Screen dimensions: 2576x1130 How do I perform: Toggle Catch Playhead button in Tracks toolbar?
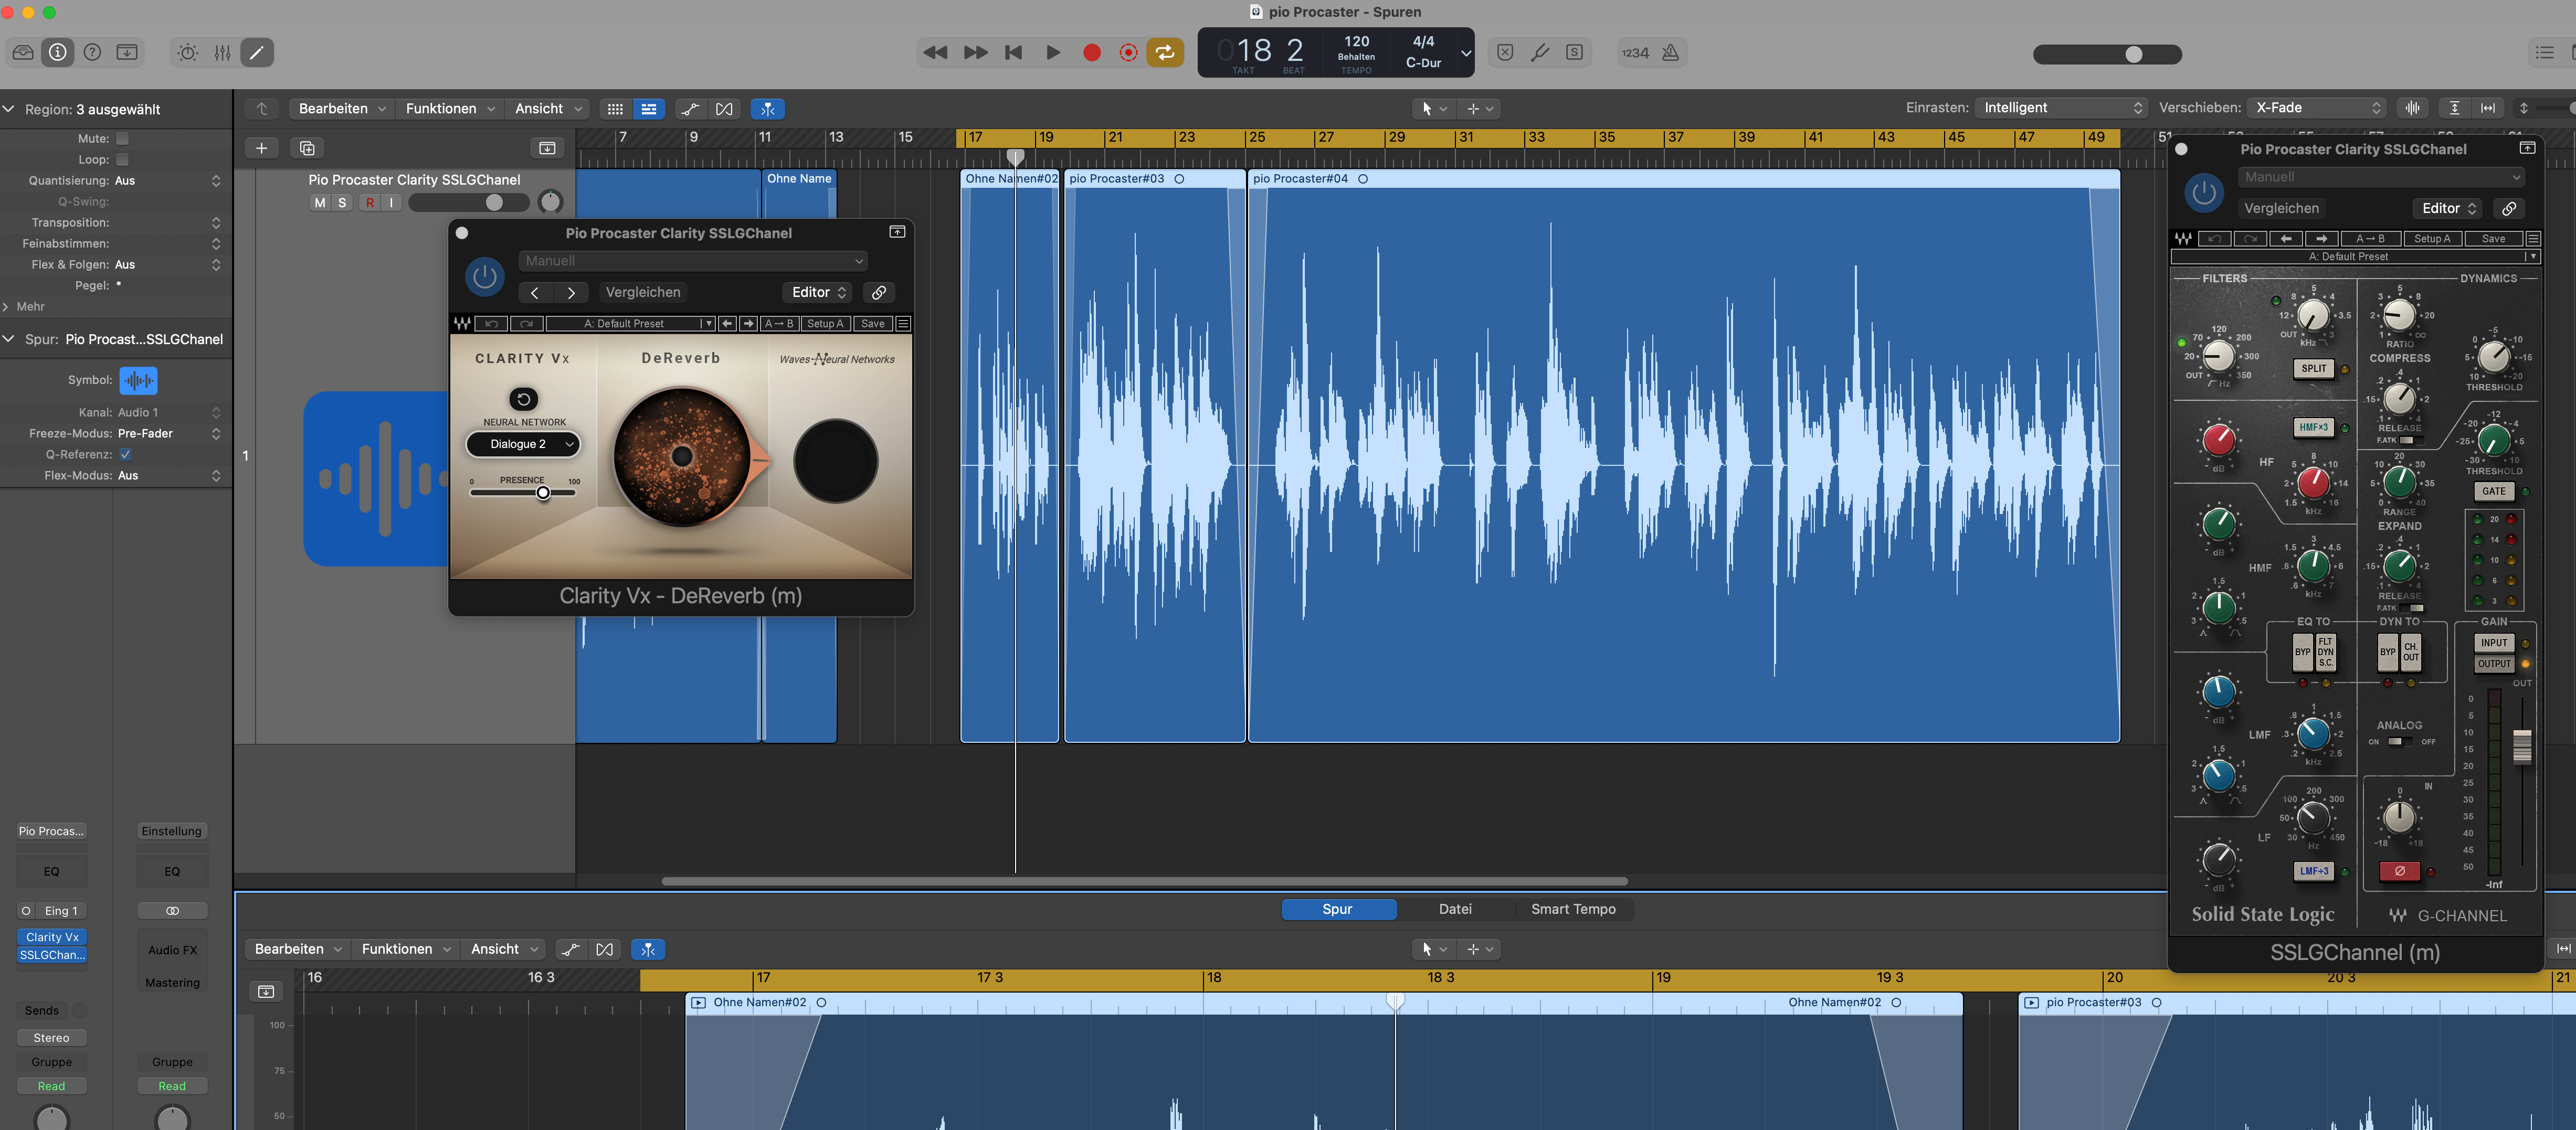(768, 109)
